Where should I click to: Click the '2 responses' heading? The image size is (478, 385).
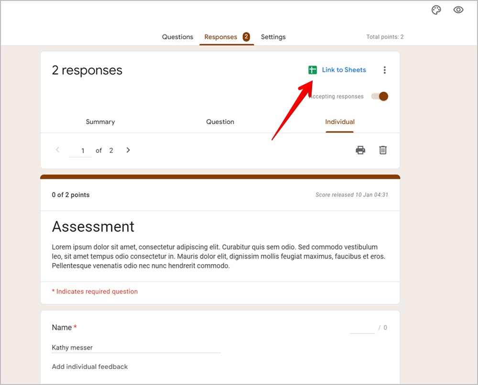pos(87,70)
